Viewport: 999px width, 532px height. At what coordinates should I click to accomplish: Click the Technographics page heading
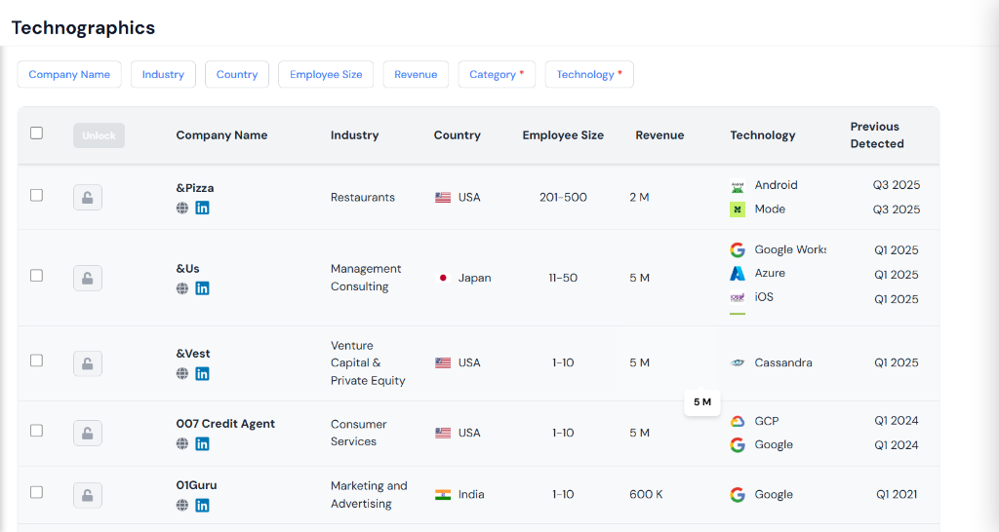[83, 28]
